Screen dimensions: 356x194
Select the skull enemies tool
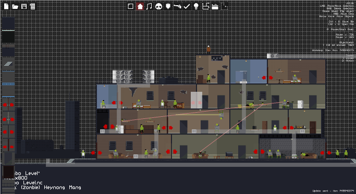point(158,6)
